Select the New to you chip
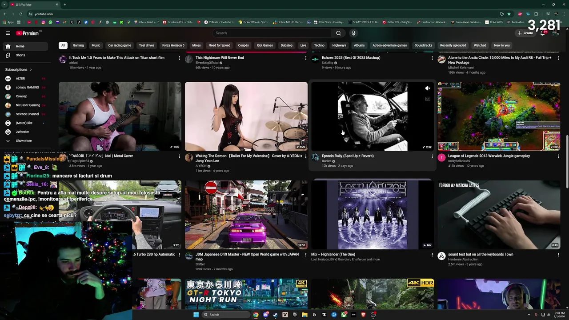This screenshot has height=320, width=569. (502, 45)
